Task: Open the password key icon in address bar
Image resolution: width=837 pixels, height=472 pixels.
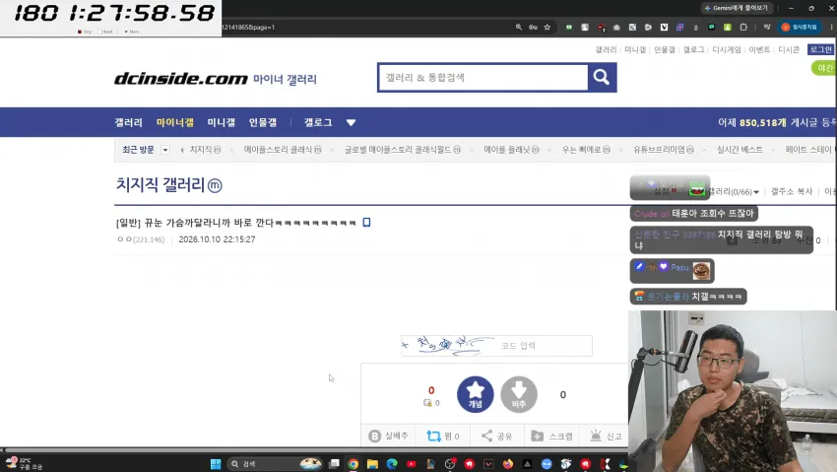Action: tap(533, 28)
